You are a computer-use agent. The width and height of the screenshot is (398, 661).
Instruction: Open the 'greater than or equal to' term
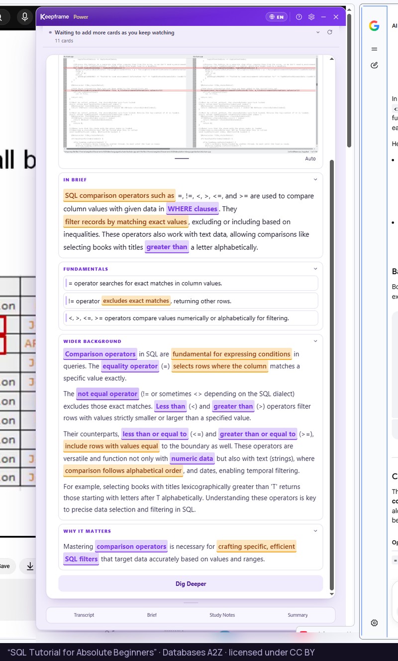pos(258,434)
